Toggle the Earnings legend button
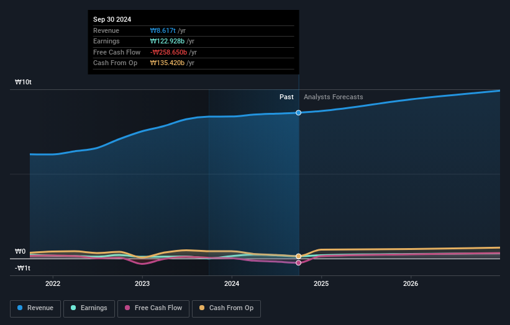This screenshot has width=510, height=325. pos(89,308)
